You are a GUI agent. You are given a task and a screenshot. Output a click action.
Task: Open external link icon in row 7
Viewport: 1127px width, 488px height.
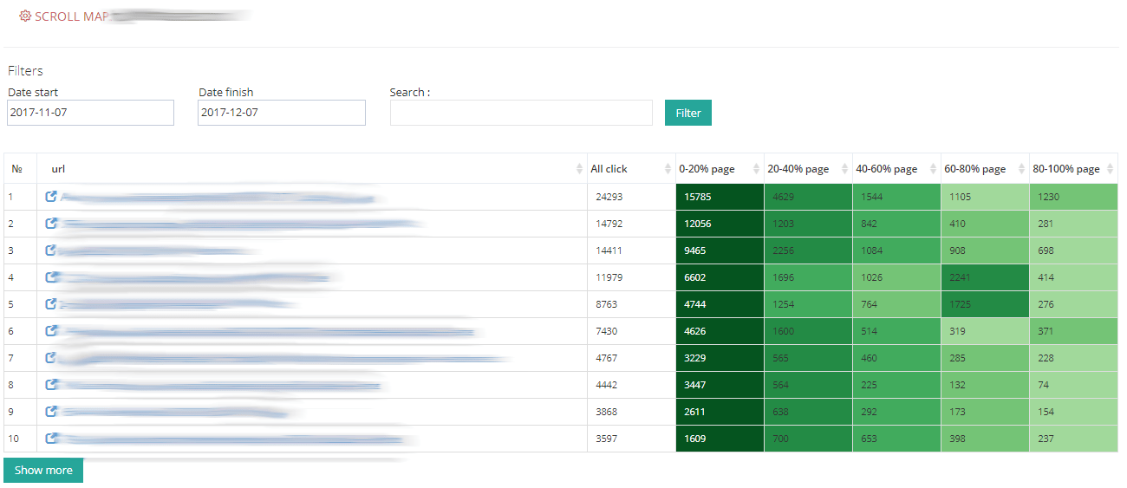tap(51, 358)
